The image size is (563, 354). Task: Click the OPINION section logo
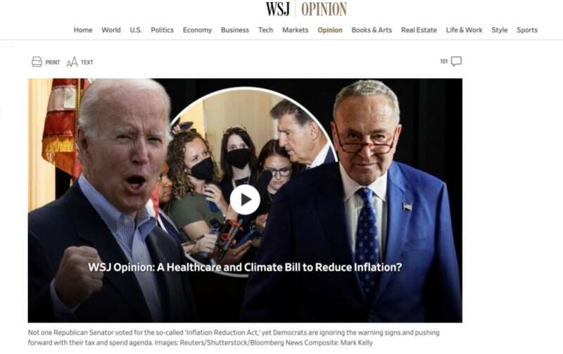[x=324, y=9]
